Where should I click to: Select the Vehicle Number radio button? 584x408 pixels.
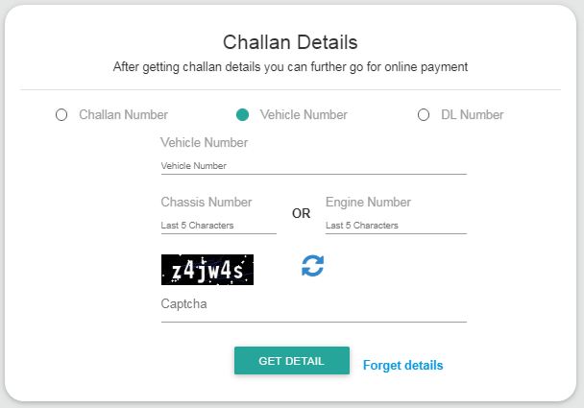click(x=242, y=115)
